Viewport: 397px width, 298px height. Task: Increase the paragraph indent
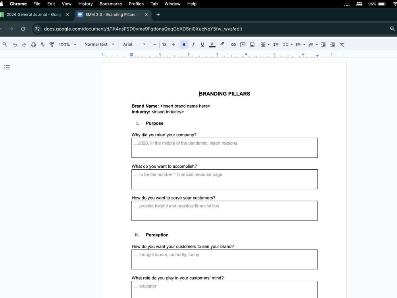click(x=332, y=45)
